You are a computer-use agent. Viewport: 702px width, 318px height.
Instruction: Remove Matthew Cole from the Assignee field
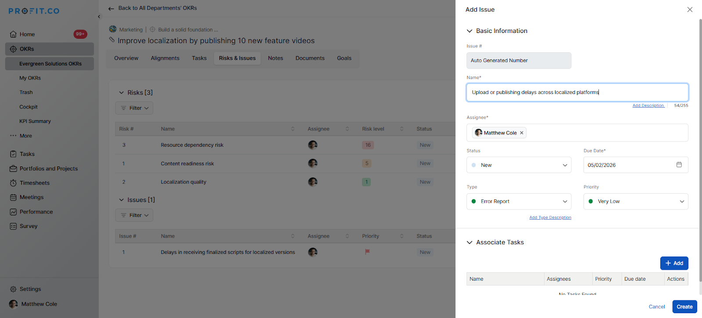pyautogui.click(x=522, y=133)
